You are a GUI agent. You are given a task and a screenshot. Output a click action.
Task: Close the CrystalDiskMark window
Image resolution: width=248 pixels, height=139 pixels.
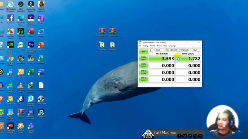(199, 42)
